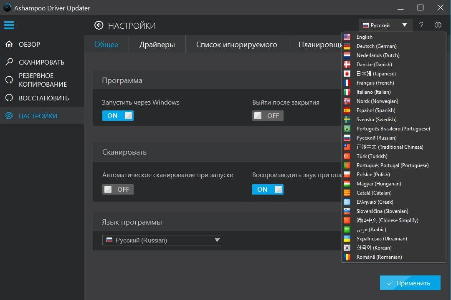Toggle Воспроизводить звук switch
451x300 pixels.
coord(268,190)
